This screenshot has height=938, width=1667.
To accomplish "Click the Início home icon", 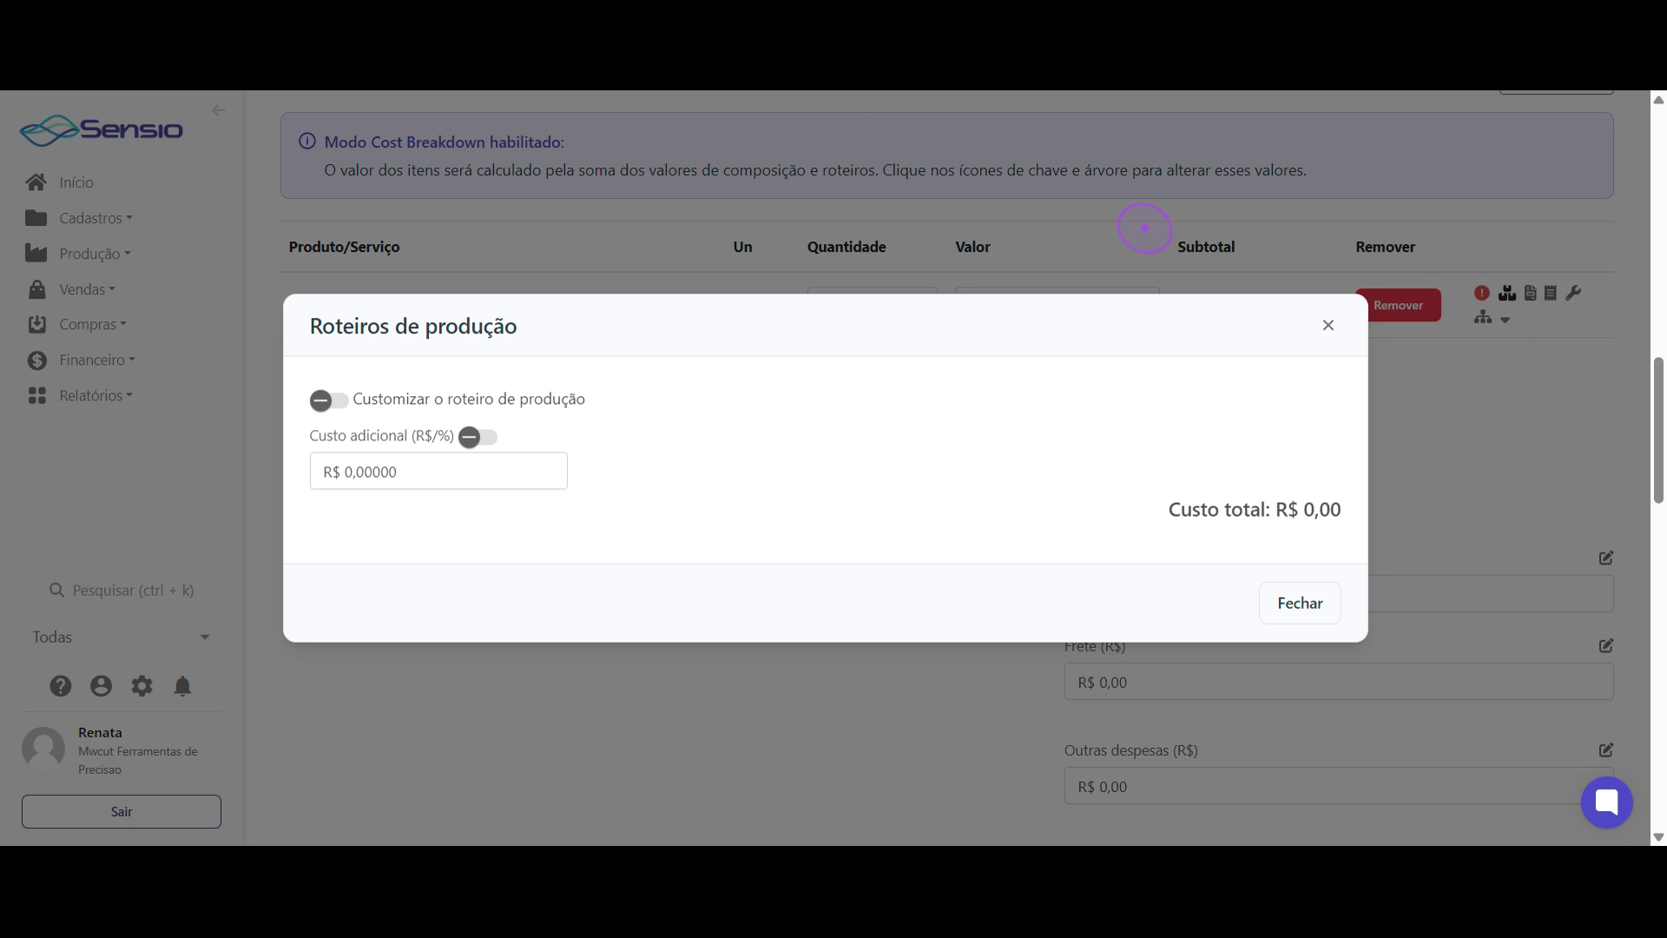I will pyautogui.click(x=36, y=182).
